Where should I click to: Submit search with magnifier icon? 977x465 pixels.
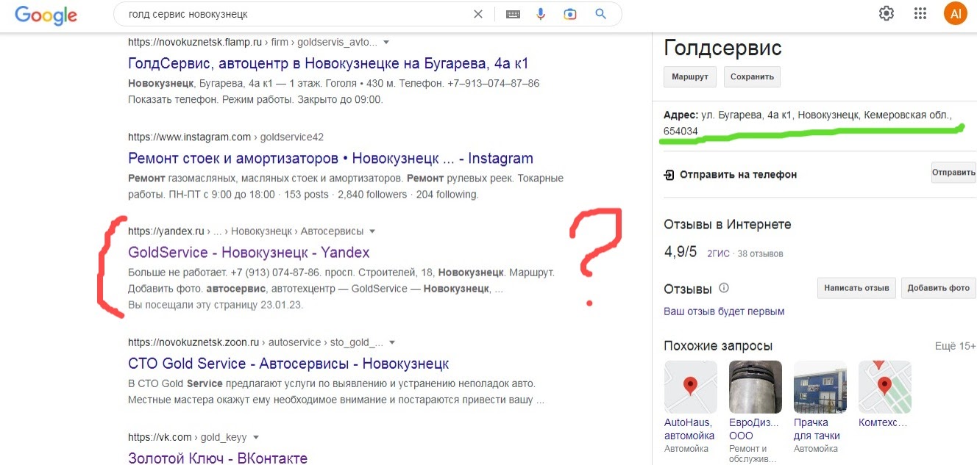[600, 14]
